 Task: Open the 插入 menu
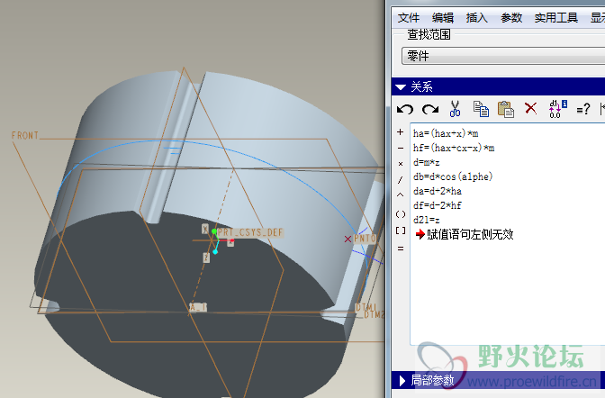tap(477, 18)
